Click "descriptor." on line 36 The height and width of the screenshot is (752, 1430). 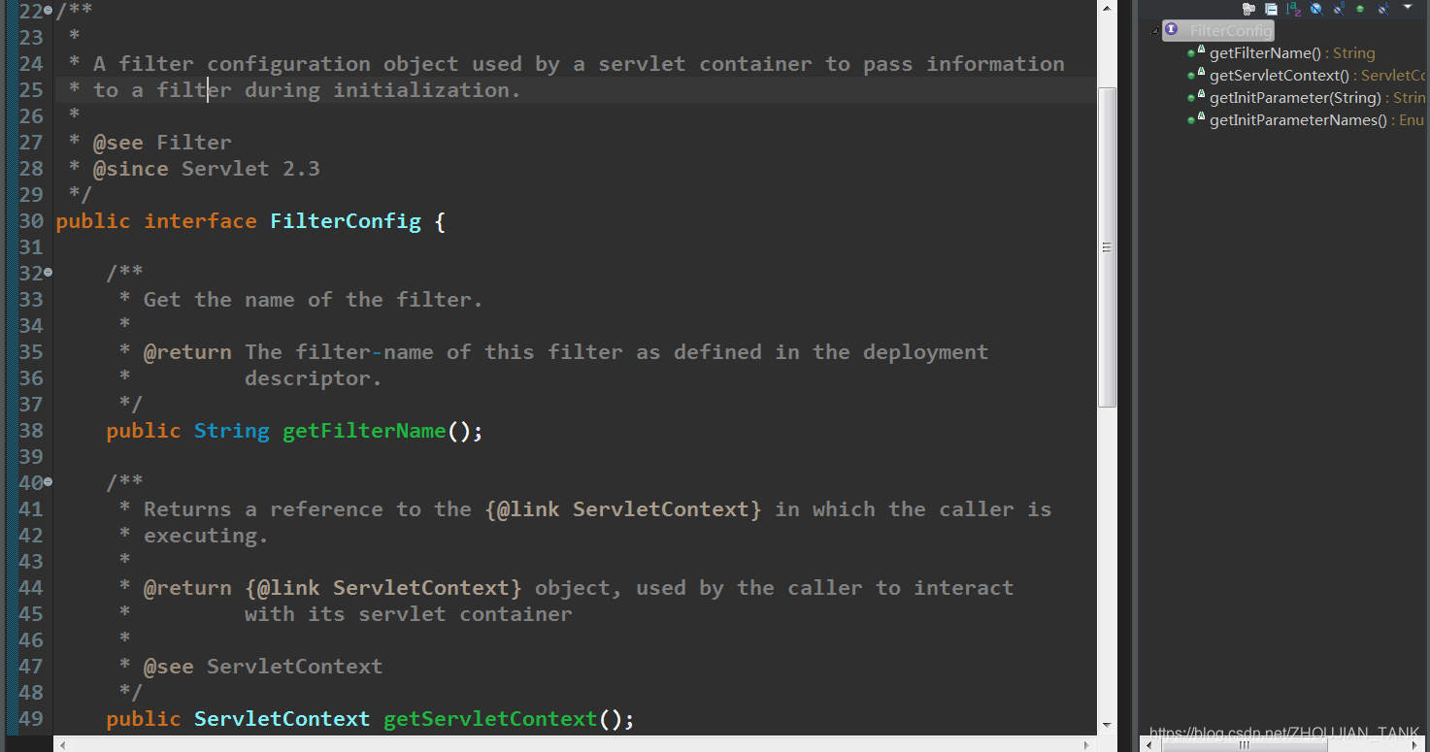tap(314, 378)
